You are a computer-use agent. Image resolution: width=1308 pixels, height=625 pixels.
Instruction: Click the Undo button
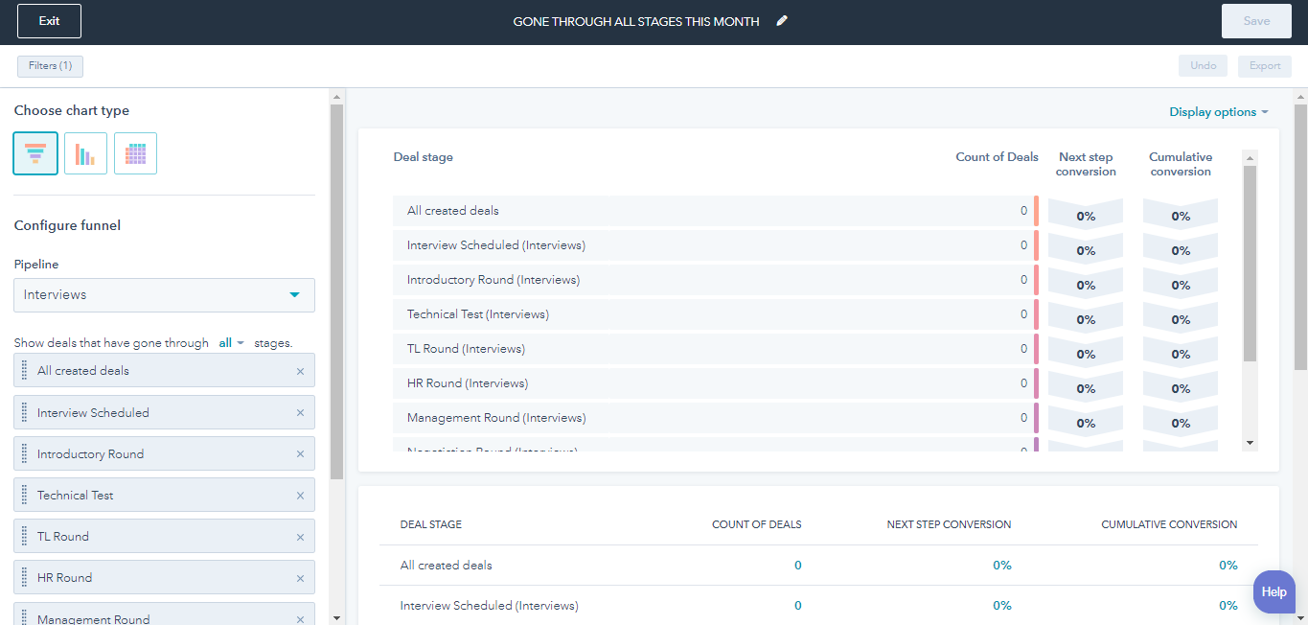[1203, 65]
